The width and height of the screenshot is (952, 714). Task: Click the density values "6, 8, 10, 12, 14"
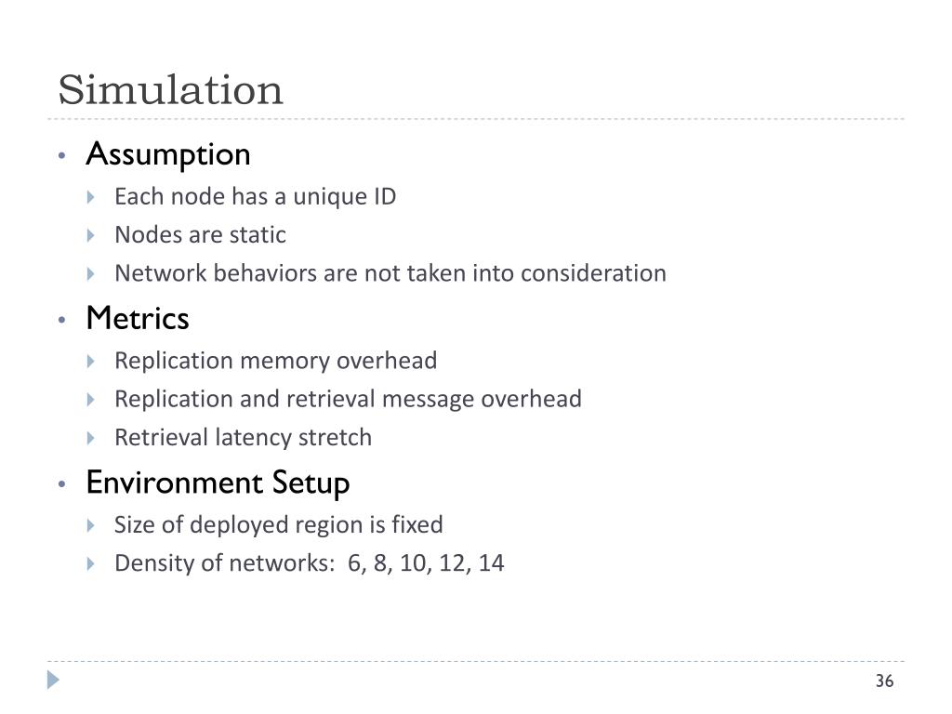[x=426, y=562]
